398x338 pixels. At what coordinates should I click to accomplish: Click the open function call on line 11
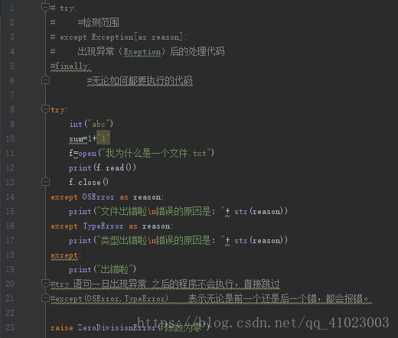[x=87, y=154]
